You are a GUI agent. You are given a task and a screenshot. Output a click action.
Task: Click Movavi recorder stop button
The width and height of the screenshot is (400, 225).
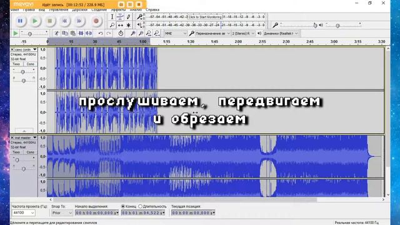[139, 4]
